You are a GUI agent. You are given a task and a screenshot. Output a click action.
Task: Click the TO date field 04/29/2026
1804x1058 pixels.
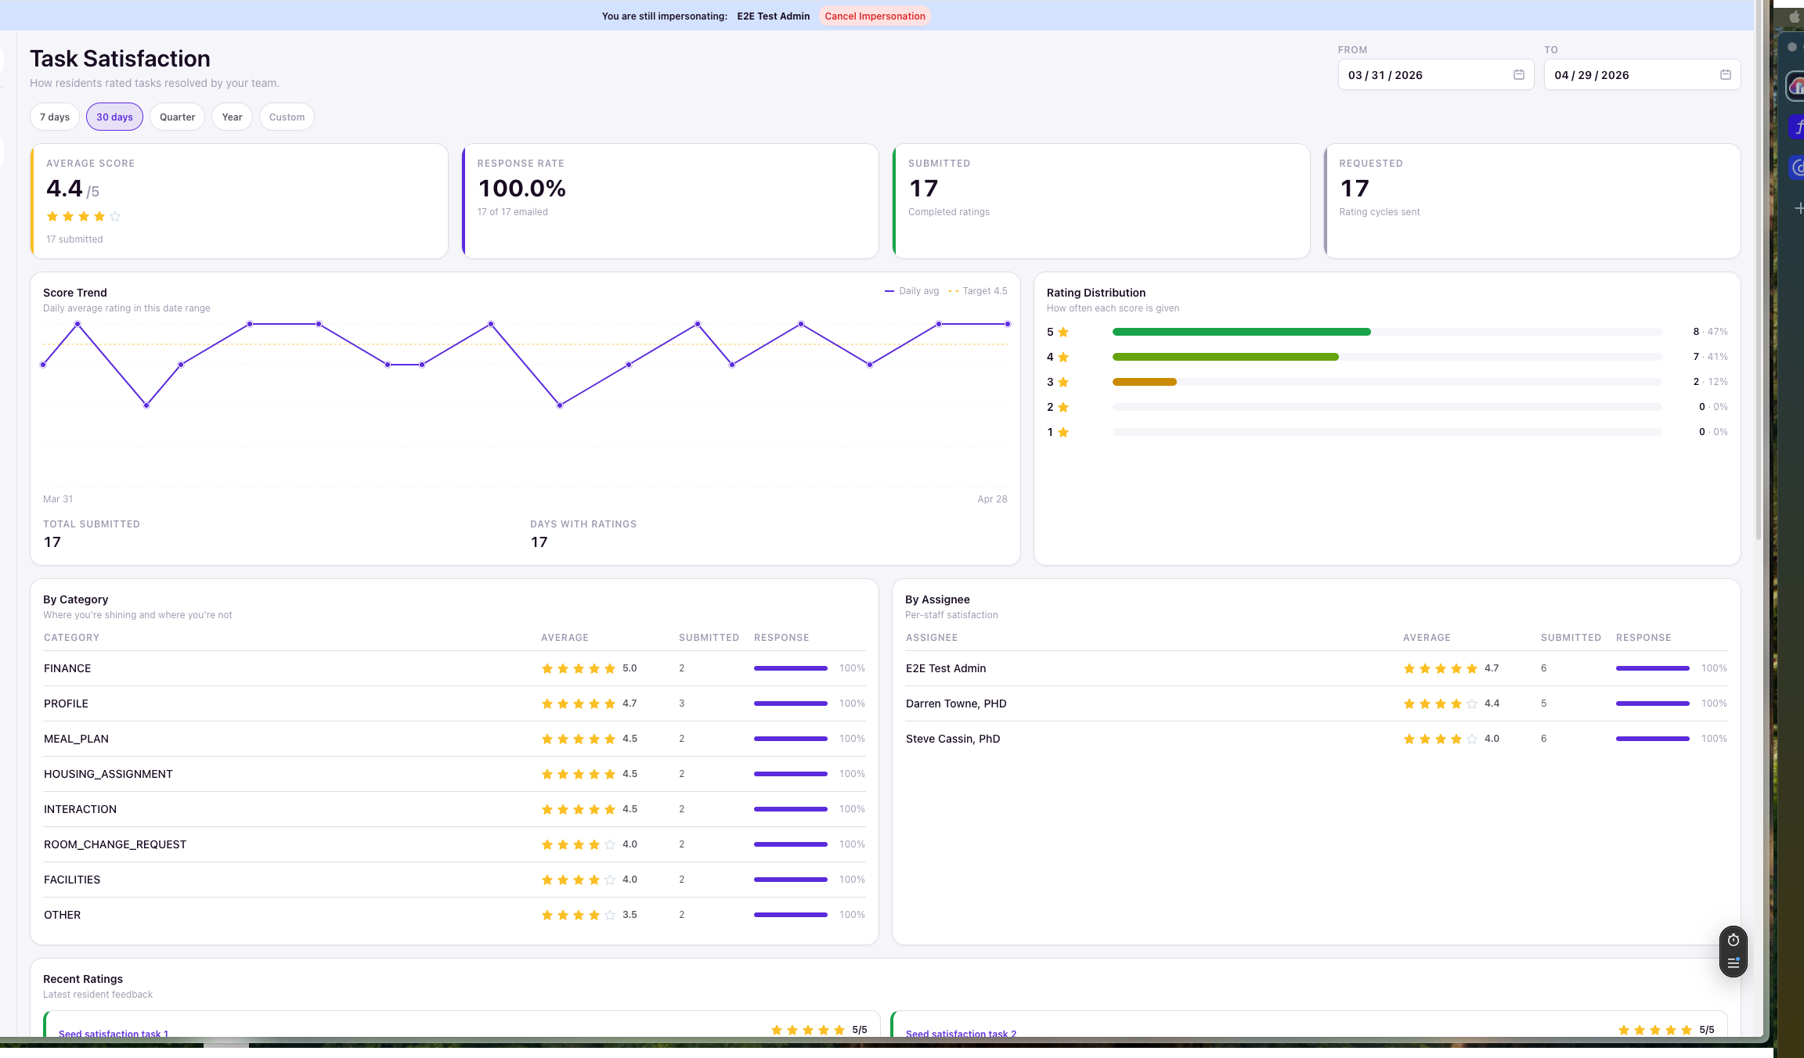(1642, 75)
